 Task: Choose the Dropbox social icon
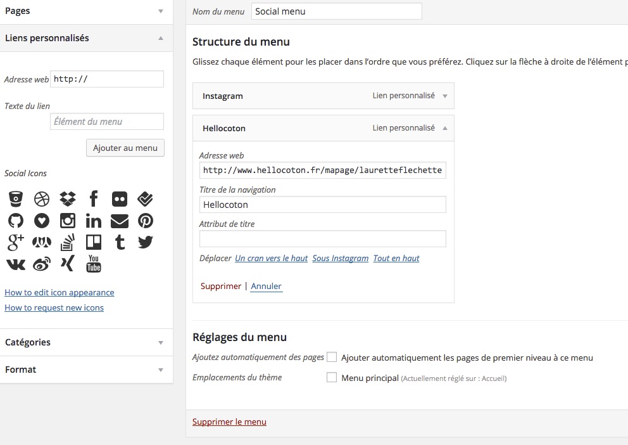click(68, 199)
